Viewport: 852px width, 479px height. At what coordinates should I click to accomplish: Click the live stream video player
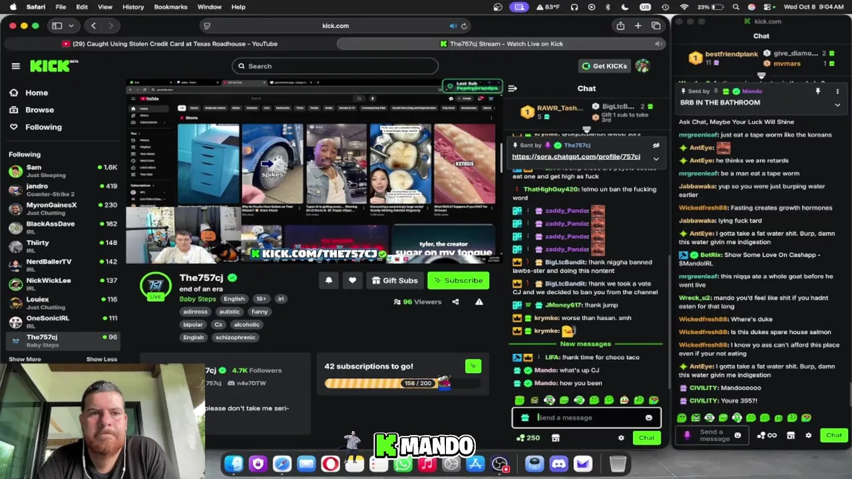[x=314, y=172]
